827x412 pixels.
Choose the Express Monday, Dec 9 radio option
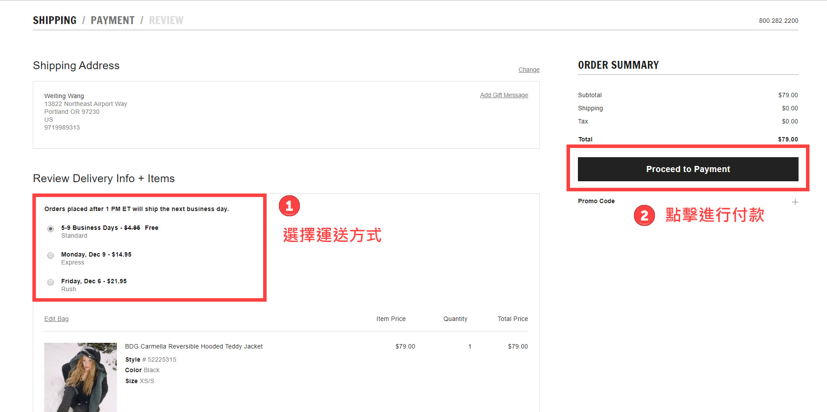coord(51,255)
